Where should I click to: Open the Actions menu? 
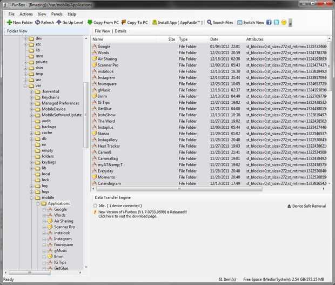pos(26,14)
